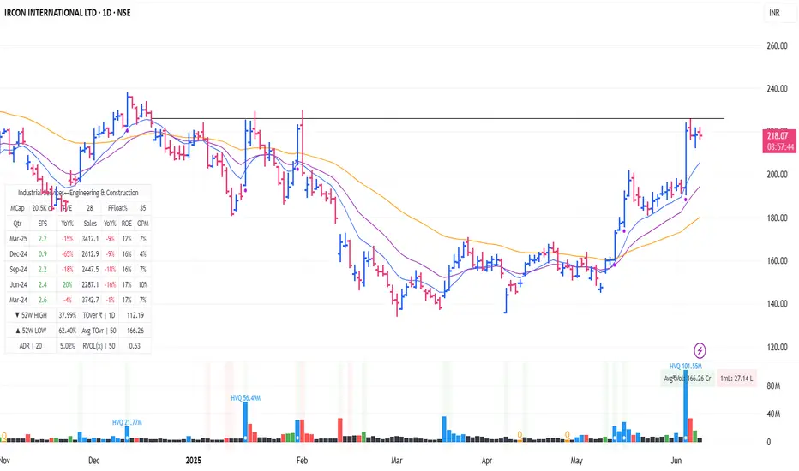This screenshot has height=471, width=799.
Task: Click the Apr label on time axis
Action: coord(487,461)
